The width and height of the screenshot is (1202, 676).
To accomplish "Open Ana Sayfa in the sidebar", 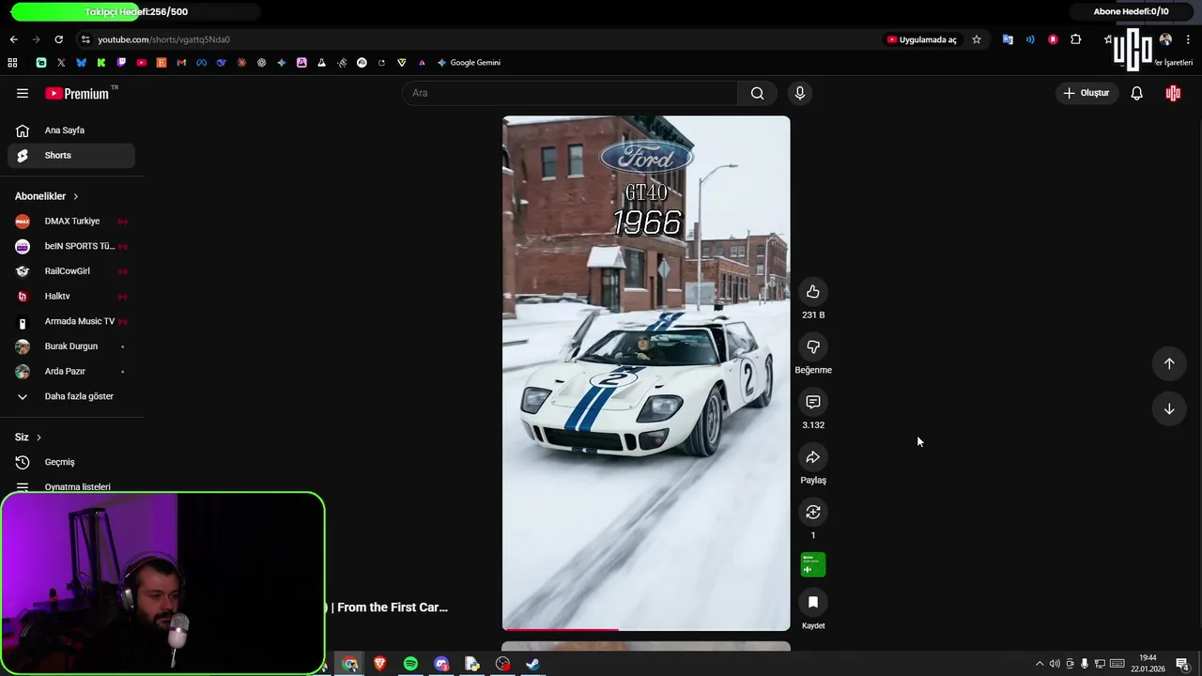I will pyautogui.click(x=71, y=131).
